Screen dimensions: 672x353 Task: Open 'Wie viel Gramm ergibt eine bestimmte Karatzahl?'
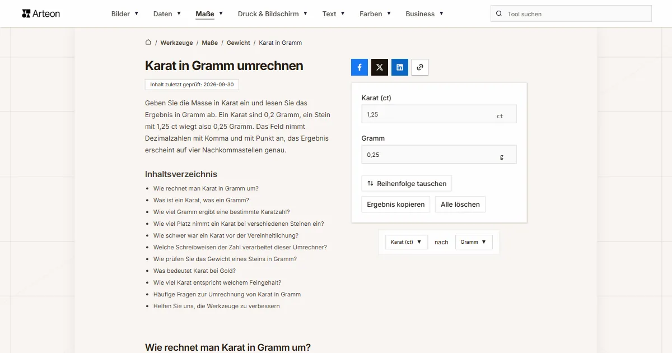222,212
